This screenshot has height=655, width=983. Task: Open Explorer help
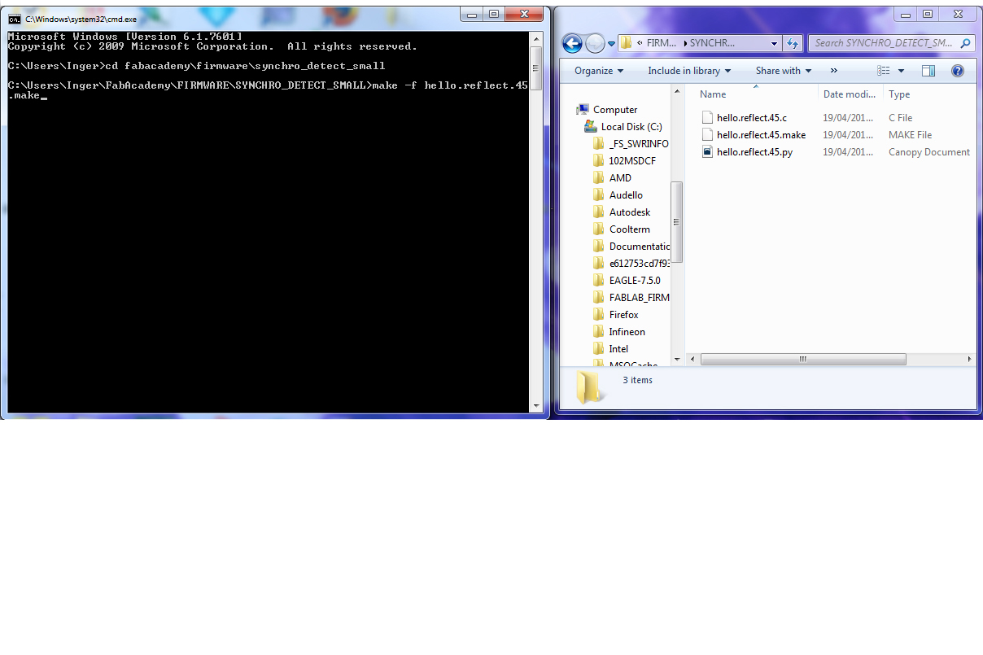958,71
